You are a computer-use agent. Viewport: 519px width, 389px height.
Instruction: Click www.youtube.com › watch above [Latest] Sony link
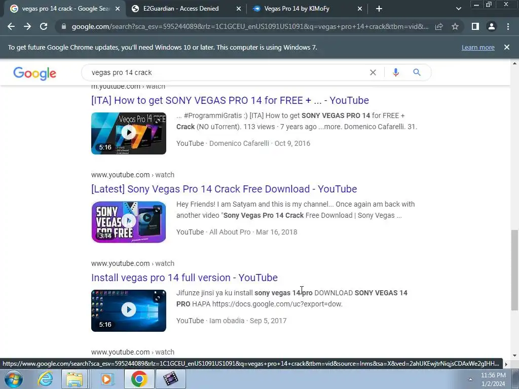click(x=133, y=175)
